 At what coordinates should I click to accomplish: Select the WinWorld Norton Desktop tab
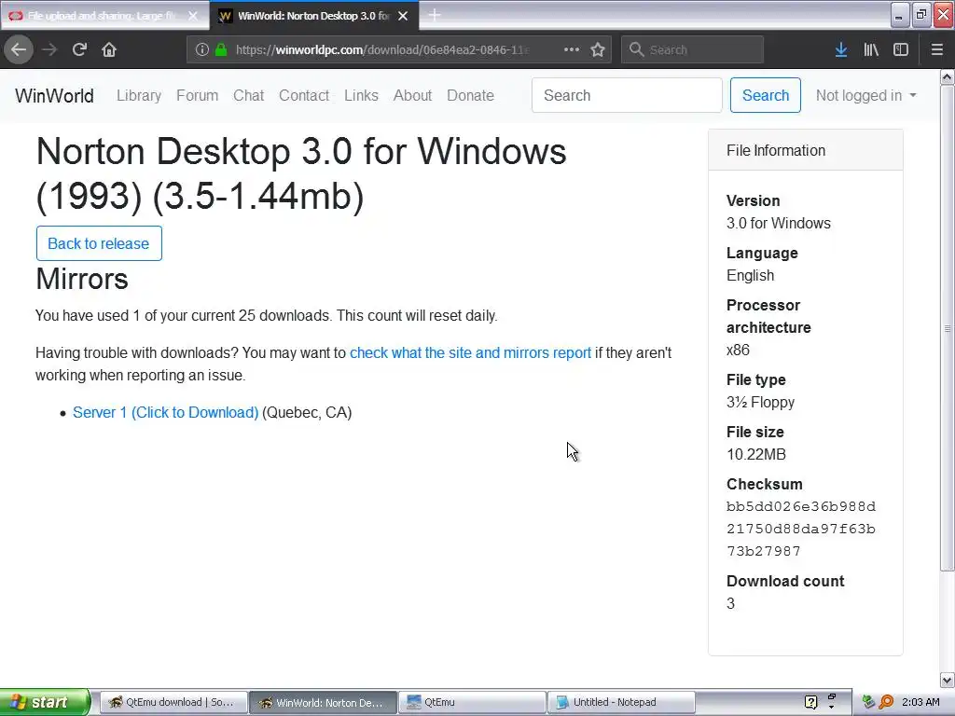point(314,16)
